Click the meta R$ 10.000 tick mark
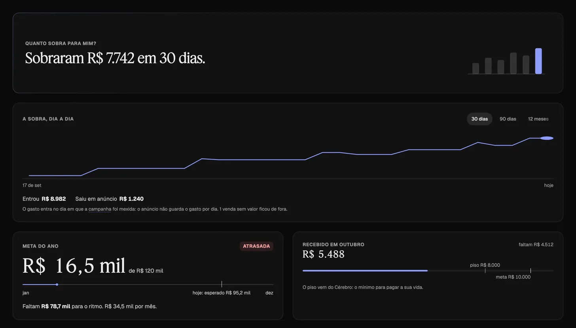576x328 pixels. click(531, 271)
